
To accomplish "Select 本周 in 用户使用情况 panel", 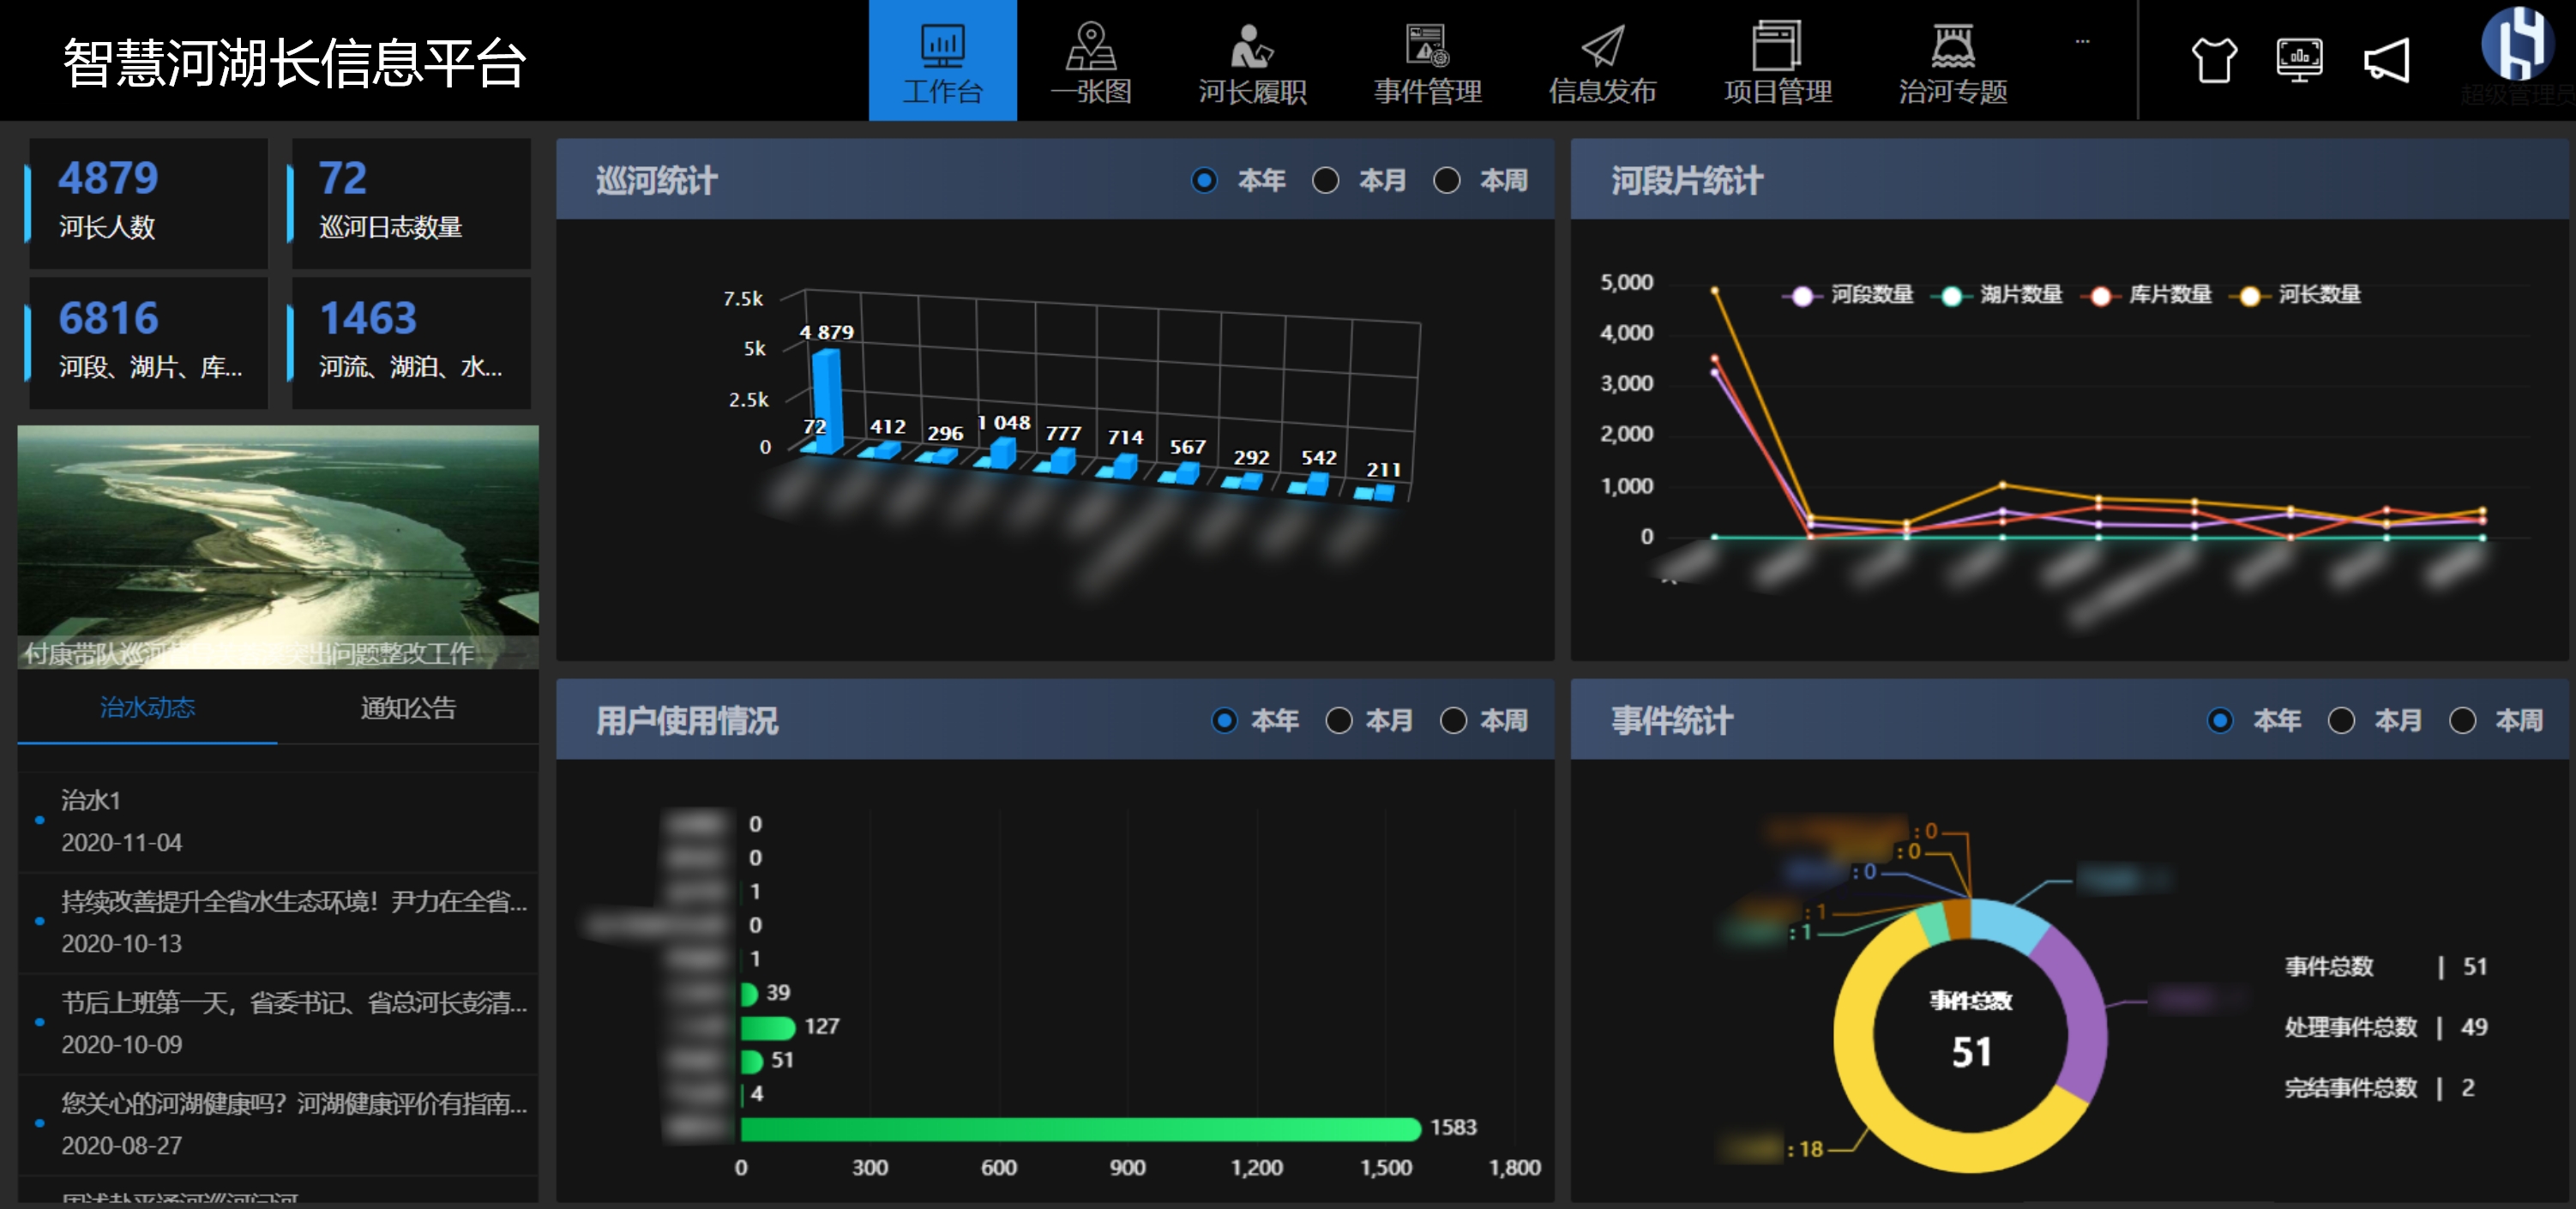I will pyautogui.click(x=1453, y=720).
